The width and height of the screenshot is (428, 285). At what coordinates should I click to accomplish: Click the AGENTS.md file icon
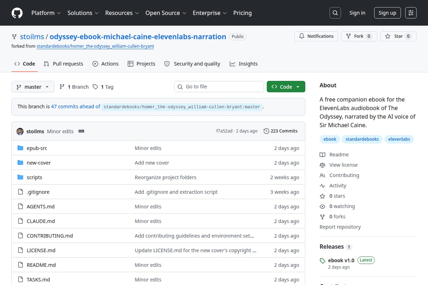pos(20,207)
